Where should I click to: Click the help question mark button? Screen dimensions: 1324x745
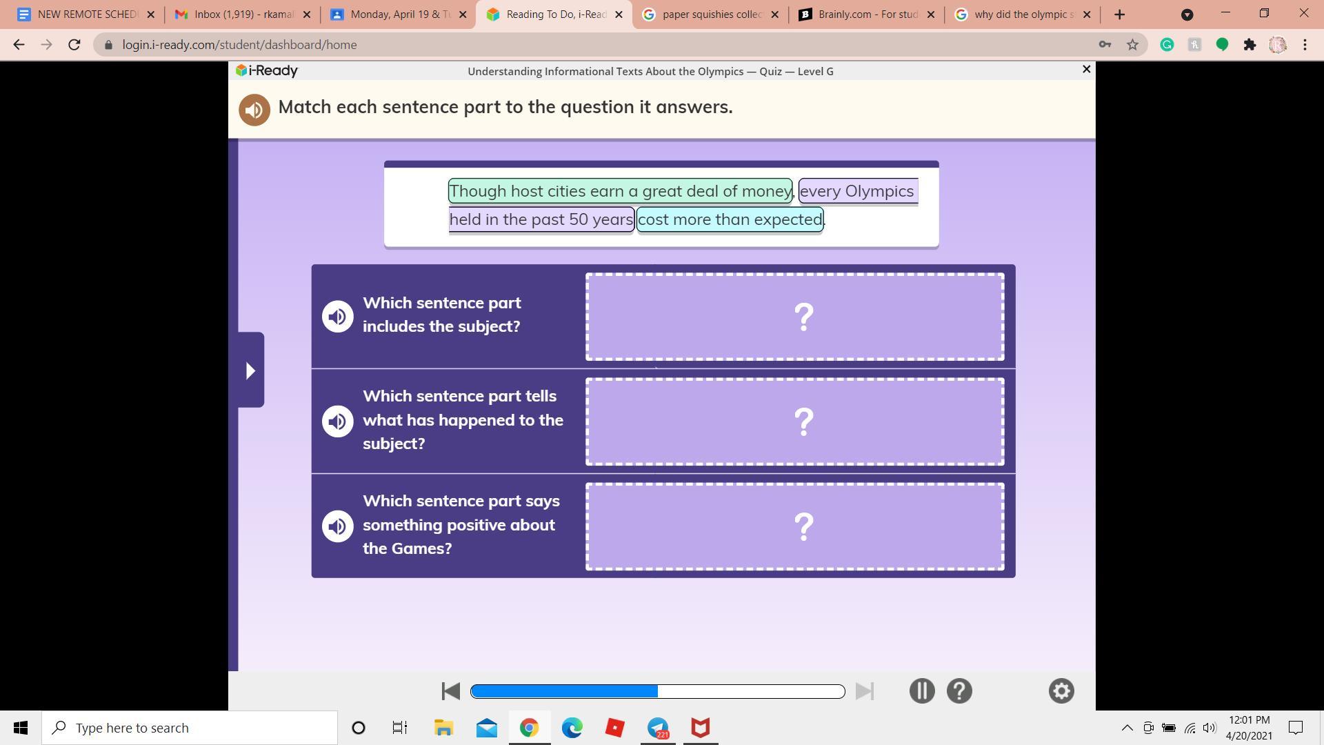(959, 691)
